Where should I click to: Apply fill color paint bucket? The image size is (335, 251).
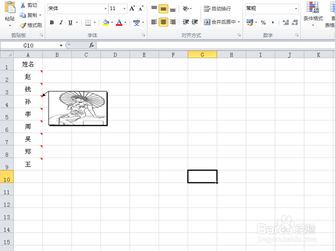[x=106, y=22]
